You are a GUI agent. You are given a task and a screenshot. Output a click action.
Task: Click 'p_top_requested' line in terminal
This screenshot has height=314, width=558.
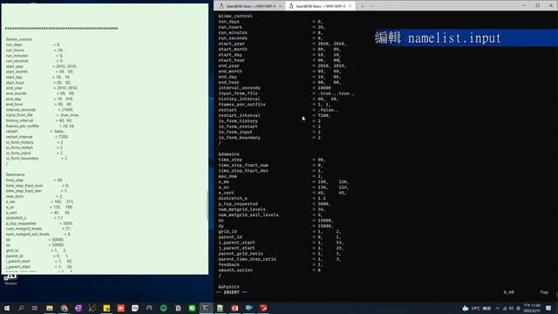(x=275, y=204)
